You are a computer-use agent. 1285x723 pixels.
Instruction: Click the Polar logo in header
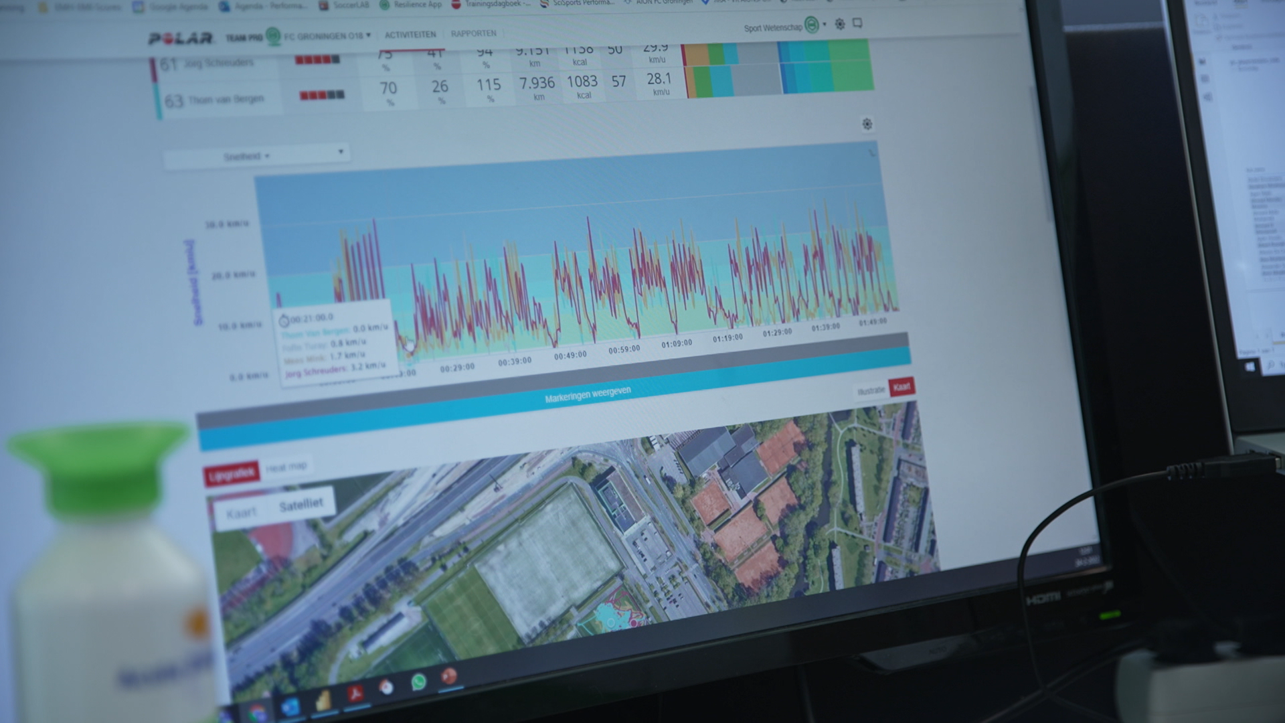tap(181, 39)
